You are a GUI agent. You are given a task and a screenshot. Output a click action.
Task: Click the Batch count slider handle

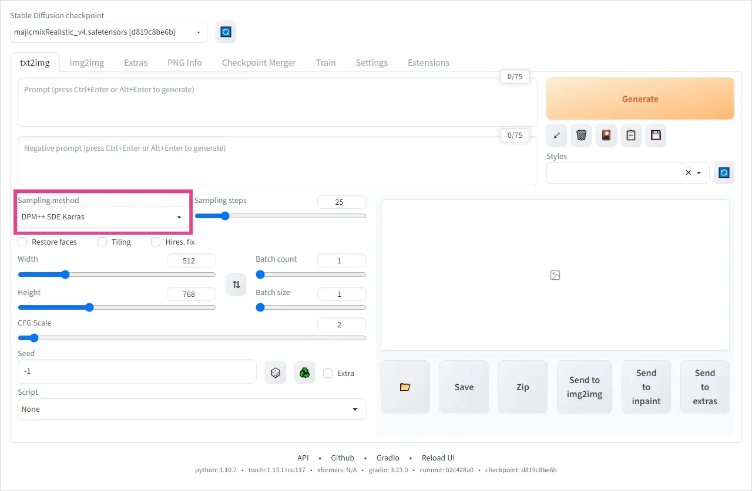[260, 275]
